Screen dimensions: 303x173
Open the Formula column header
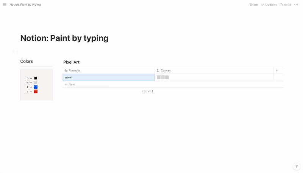[109, 70]
